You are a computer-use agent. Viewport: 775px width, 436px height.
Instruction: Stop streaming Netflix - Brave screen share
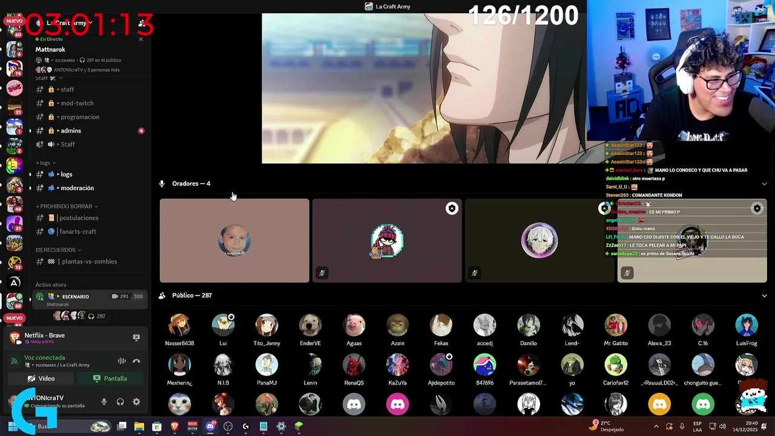(x=136, y=337)
